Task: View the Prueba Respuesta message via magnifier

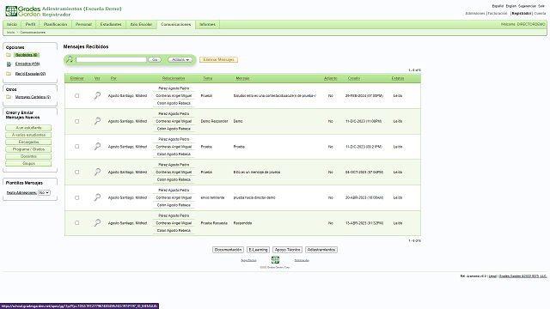Action: 97,223
